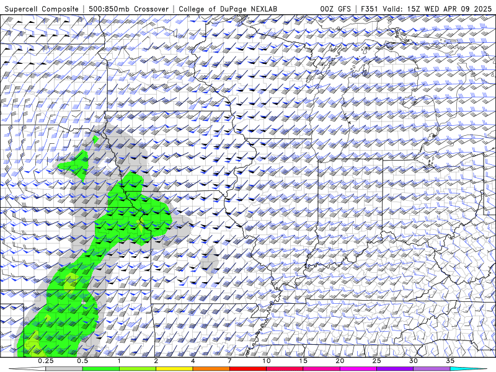Image resolution: width=496 pixels, height=372 pixels.
Task: Pick the pink-magenta 15 to 20 swatch
Action: point(321,369)
